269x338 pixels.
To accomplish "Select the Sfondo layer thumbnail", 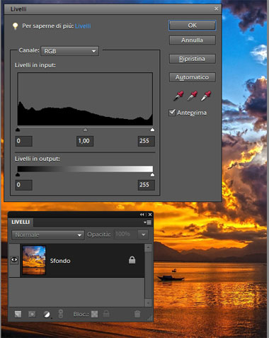I will point(34,260).
